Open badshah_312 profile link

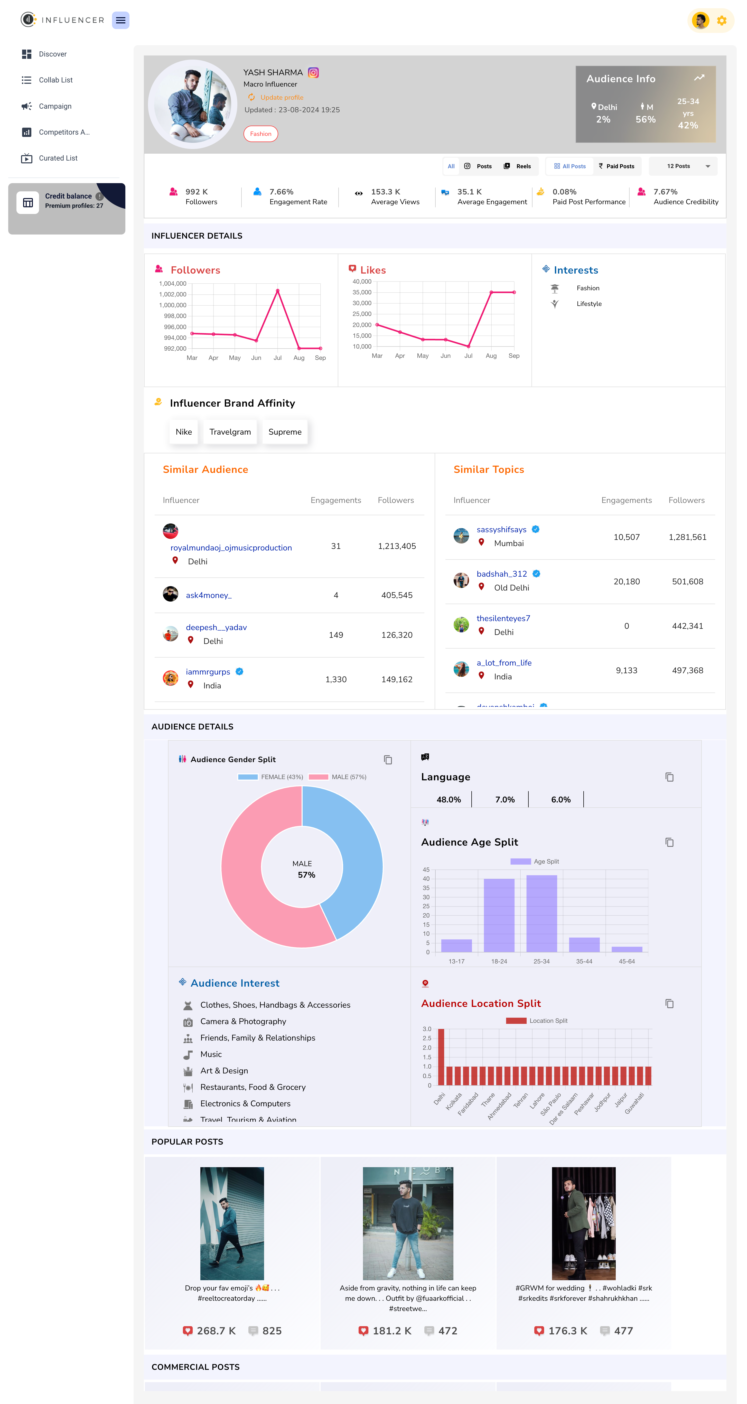click(x=502, y=574)
